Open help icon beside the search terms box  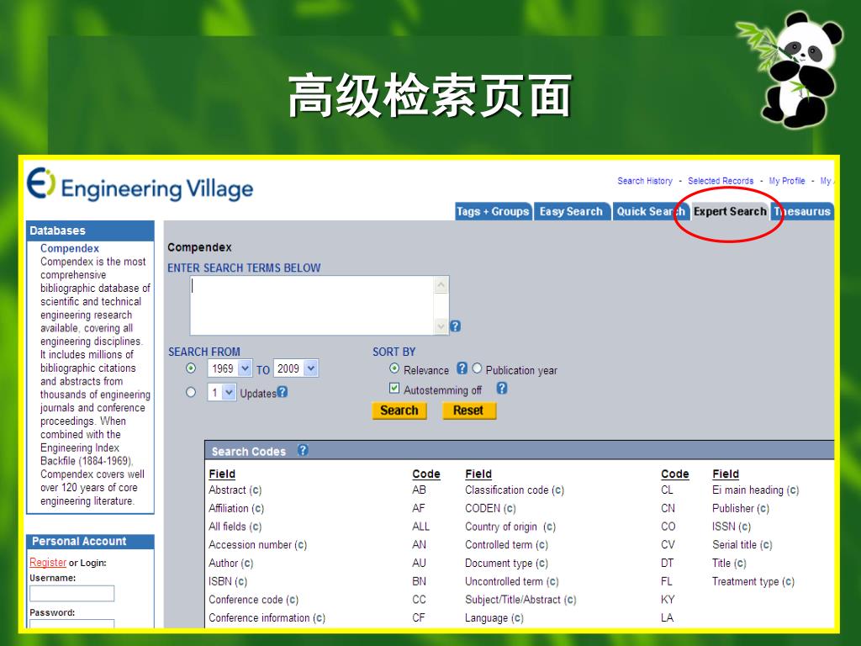pyautogui.click(x=455, y=326)
